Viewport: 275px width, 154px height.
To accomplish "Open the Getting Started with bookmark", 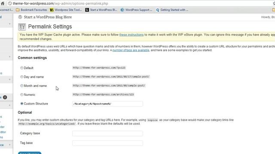I will click(x=172, y=10).
